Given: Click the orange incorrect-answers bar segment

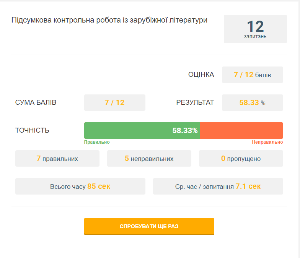Looking at the screenshot, I should tap(241, 130).
